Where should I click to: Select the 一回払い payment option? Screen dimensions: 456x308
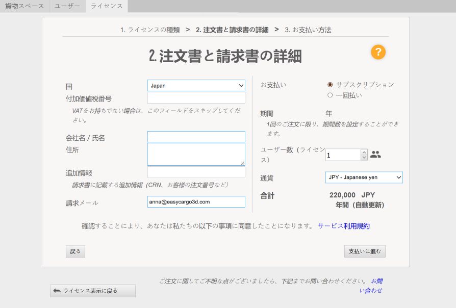click(330, 95)
